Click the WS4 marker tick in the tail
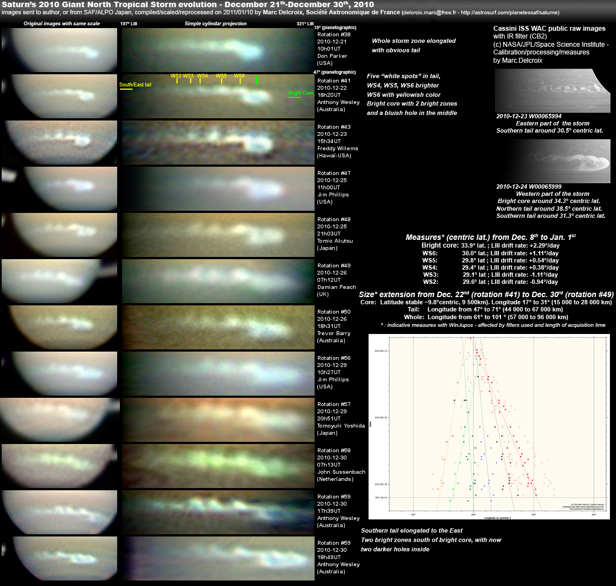 click(x=200, y=81)
